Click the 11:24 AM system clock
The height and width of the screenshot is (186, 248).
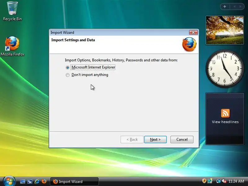tap(236, 181)
